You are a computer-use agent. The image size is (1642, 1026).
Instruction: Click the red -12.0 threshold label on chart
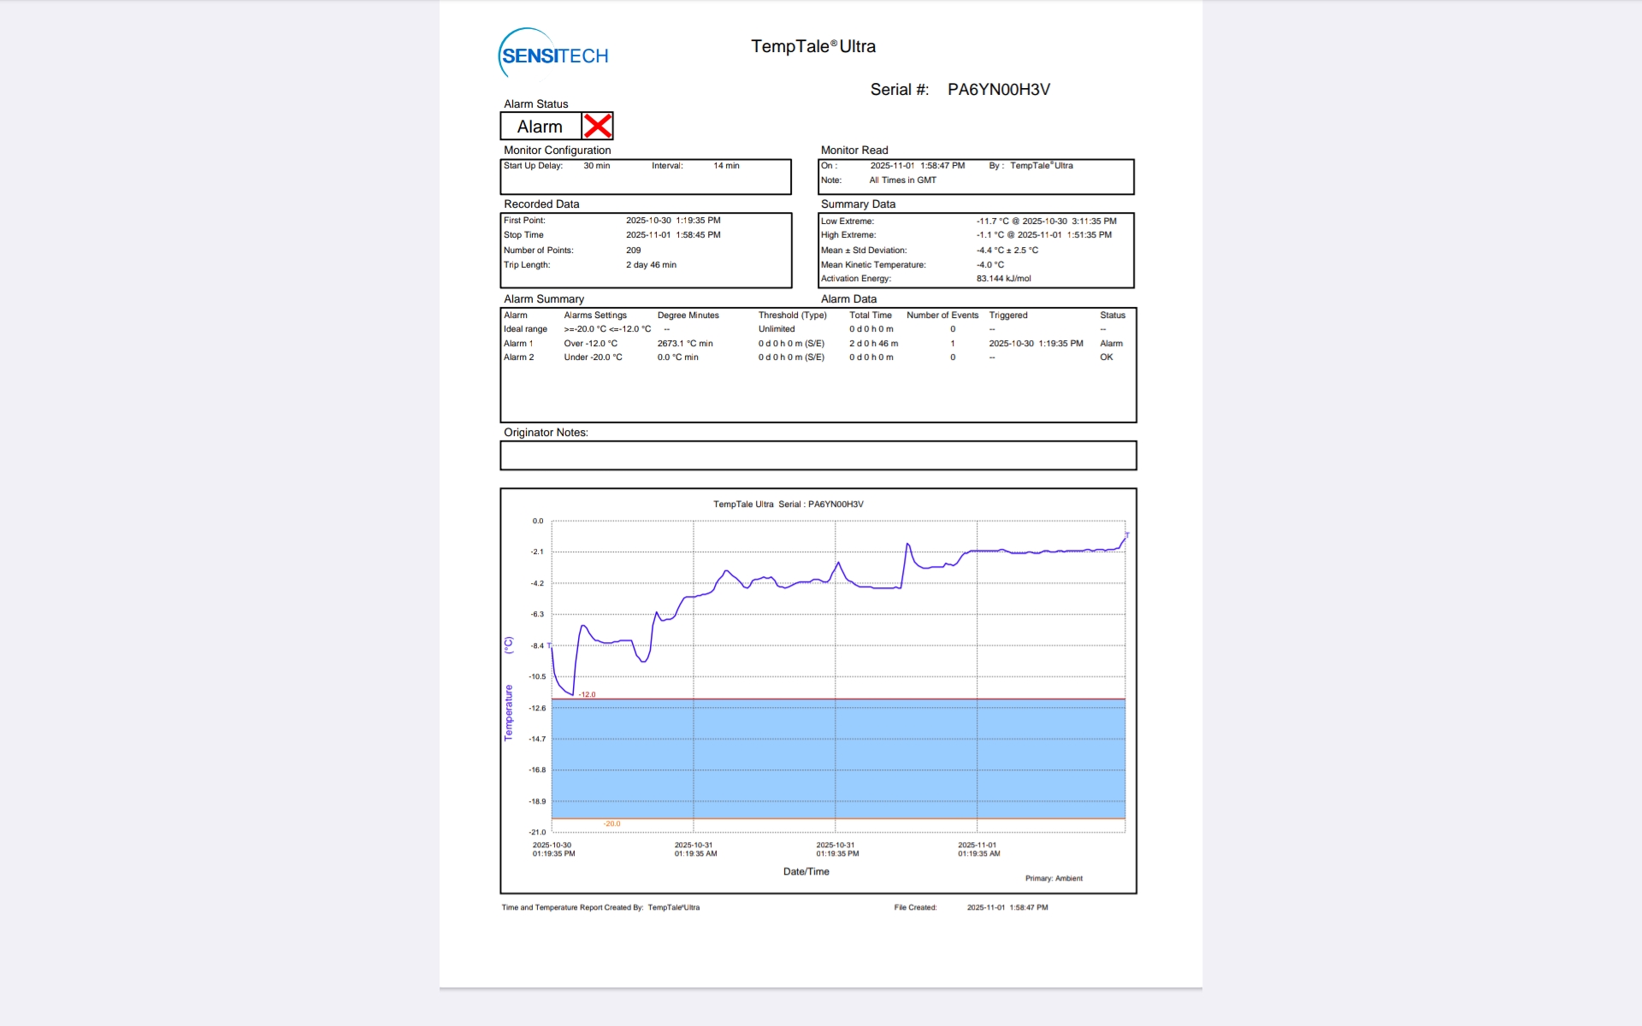click(x=587, y=694)
